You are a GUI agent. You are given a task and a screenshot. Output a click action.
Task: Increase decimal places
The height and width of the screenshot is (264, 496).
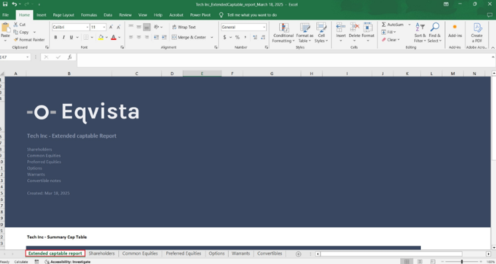(255, 37)
